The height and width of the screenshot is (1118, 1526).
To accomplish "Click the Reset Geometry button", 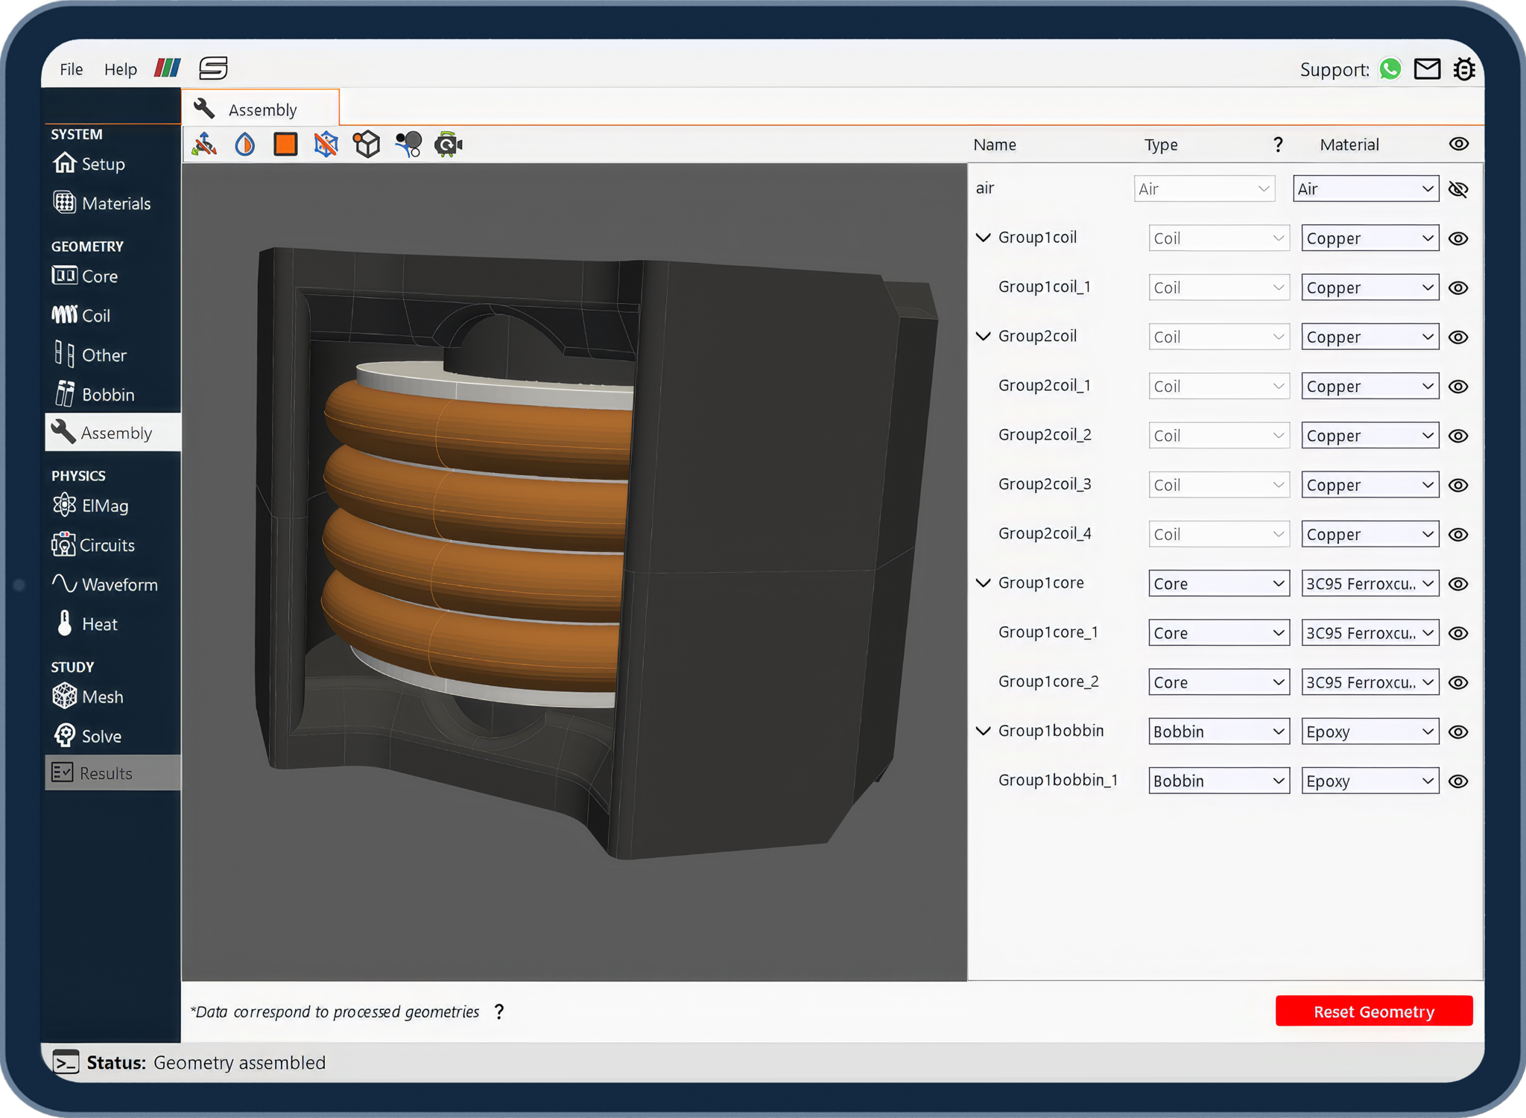I will 1374,1011.
